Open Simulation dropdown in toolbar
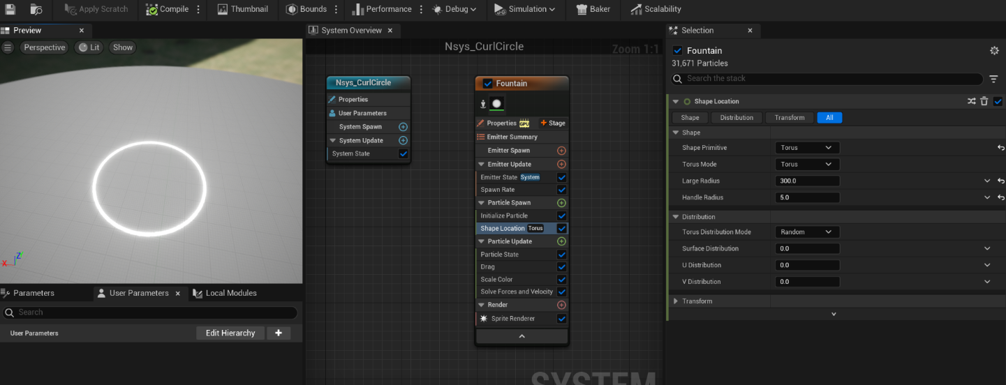The image size is (1006, 385). point(524,9)
